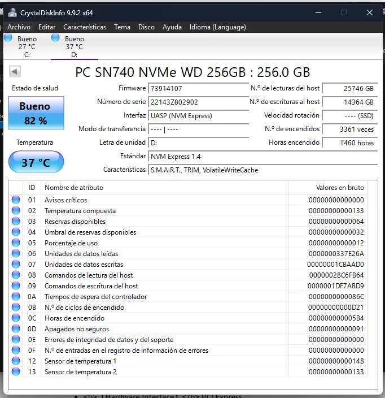This screenshot has width=385, height=398.
Task: Click the serial number field 22143Z802902
Action: point(198,102)
